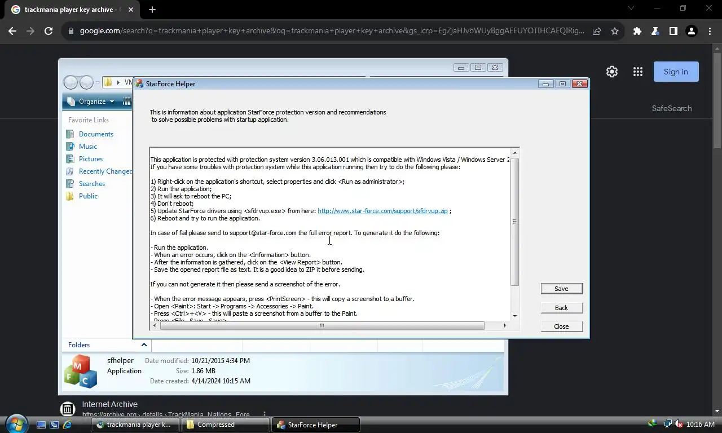722x433 pixels.
Task: Open Pictures in Favorite Links
Action: [x=91, y=159]
